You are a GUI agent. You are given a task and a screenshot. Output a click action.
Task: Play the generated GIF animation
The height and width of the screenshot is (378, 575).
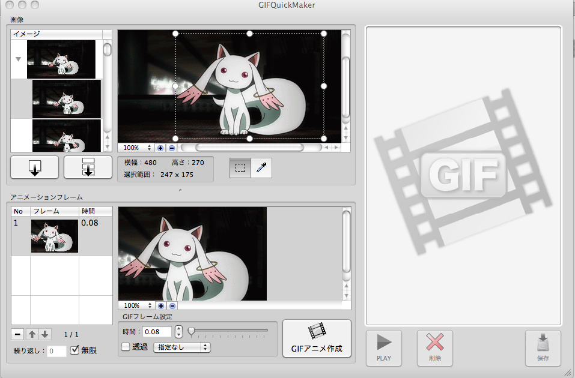[384, 348]
